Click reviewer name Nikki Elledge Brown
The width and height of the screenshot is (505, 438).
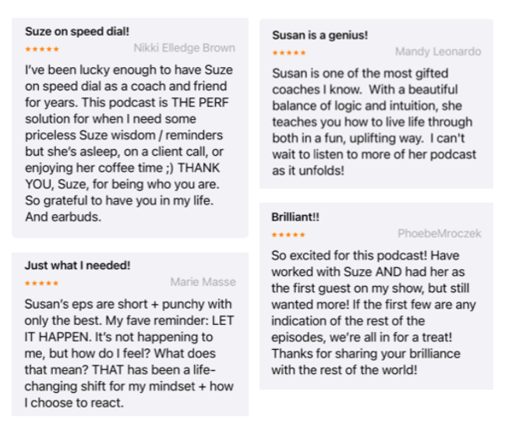point(184,48)
